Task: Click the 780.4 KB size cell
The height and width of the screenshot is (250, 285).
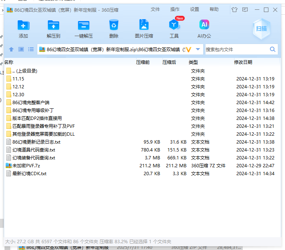Action: 150,150
